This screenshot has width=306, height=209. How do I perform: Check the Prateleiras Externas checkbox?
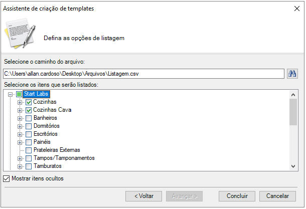click(x=29, y=150)
